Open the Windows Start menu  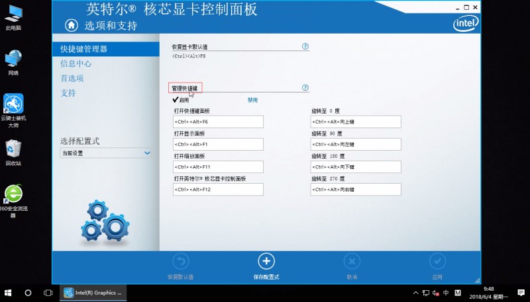pos(8,293)
